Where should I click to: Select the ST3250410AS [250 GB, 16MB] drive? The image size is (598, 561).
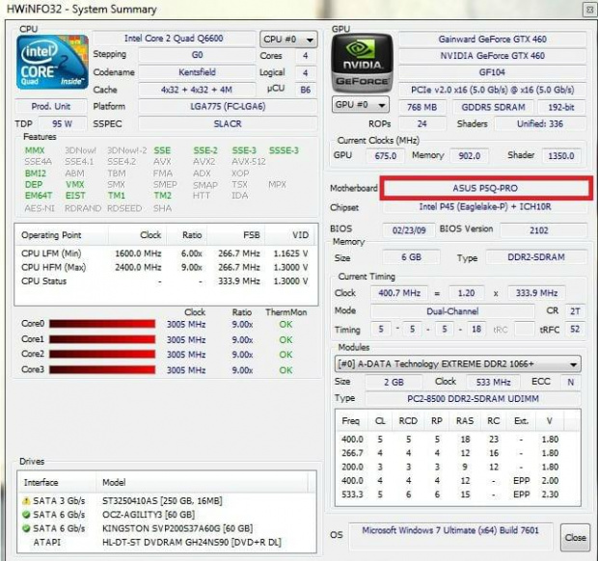click(x=168, y=500)
